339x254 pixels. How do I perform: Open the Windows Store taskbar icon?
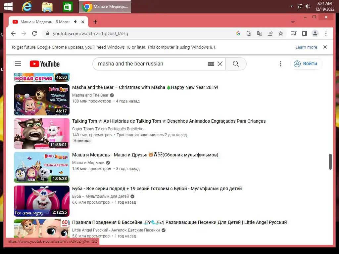pos(68,7)
